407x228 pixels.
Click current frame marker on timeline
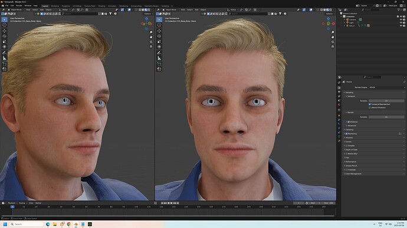click(x=12, y=207)
